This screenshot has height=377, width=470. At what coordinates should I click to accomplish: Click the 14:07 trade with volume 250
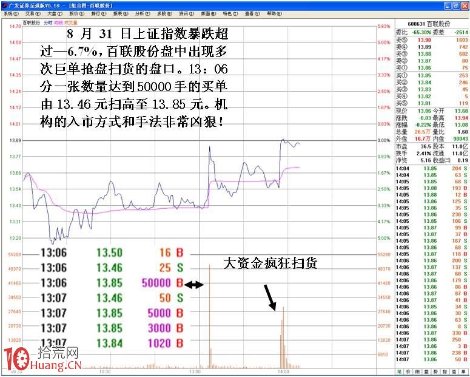[x=432, y=339]
